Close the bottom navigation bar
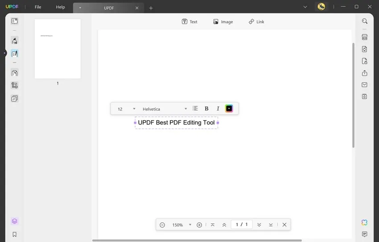The image size is (379, 242). pyautogui.click(x=284, y=225)
